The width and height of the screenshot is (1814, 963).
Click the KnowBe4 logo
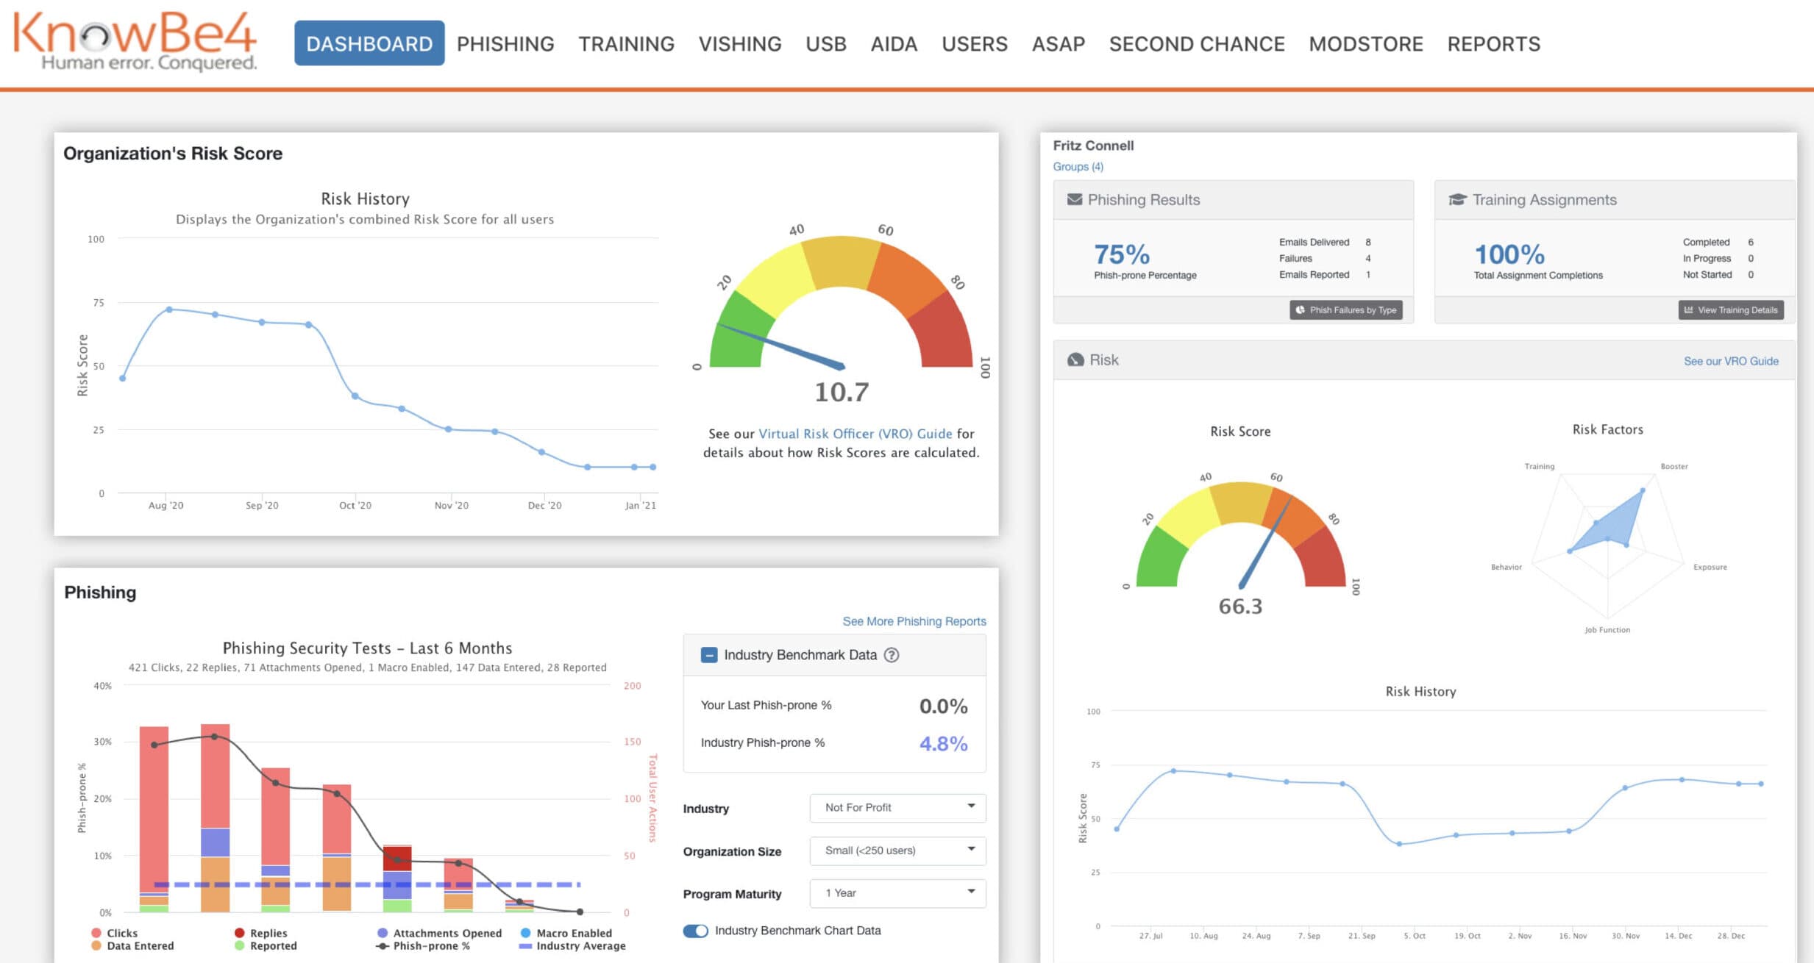(135, 42)
